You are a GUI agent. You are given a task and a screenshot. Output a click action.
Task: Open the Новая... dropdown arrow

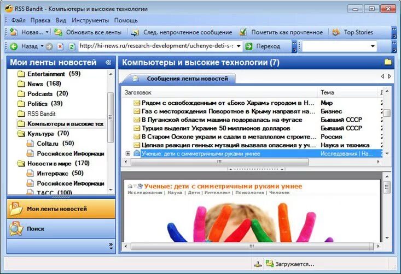tap(47, 32)
